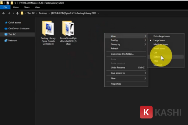The height and width of the screenshot is (125, 188).
Task: Choose Extra large icons view
Action: pos(162,36)
